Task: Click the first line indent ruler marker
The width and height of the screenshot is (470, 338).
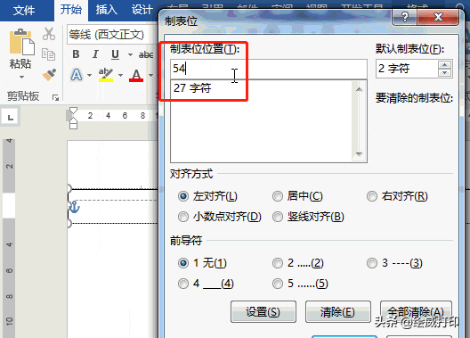Action: tap(73, 111)
